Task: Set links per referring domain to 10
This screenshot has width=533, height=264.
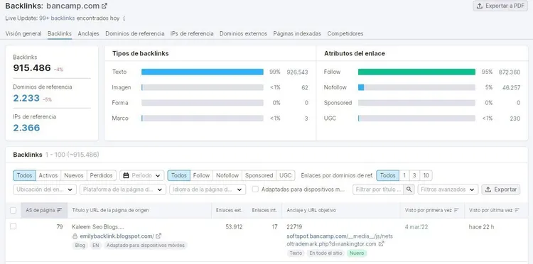Action: [426, 175]
